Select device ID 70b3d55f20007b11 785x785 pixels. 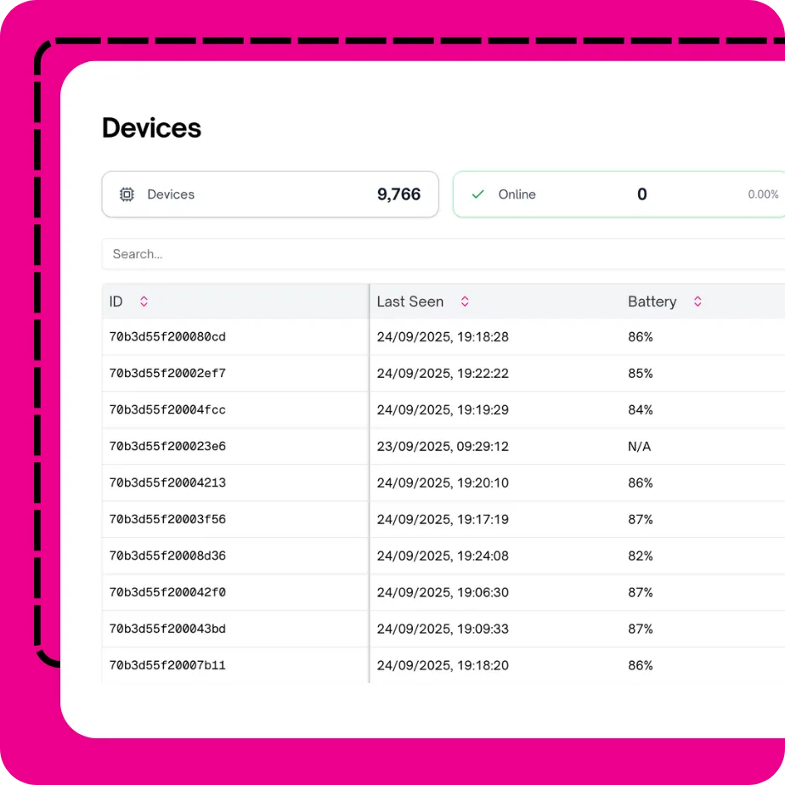[167, 666]
